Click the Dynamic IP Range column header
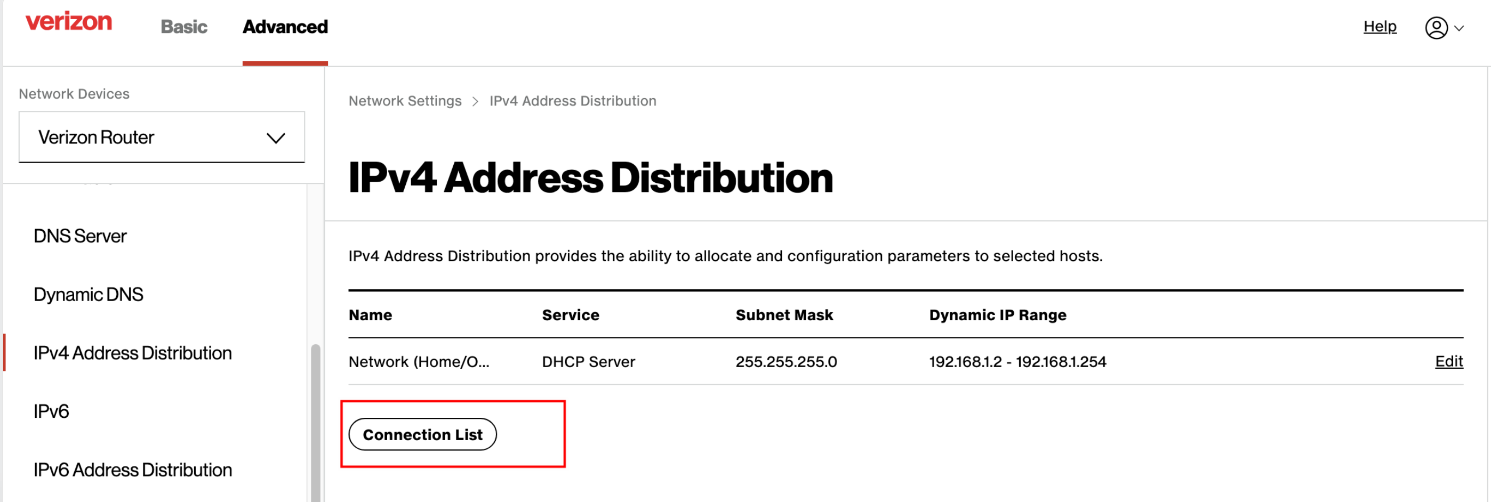The width and height of the screenshot is (1491, 502). [x=997, y=314]
